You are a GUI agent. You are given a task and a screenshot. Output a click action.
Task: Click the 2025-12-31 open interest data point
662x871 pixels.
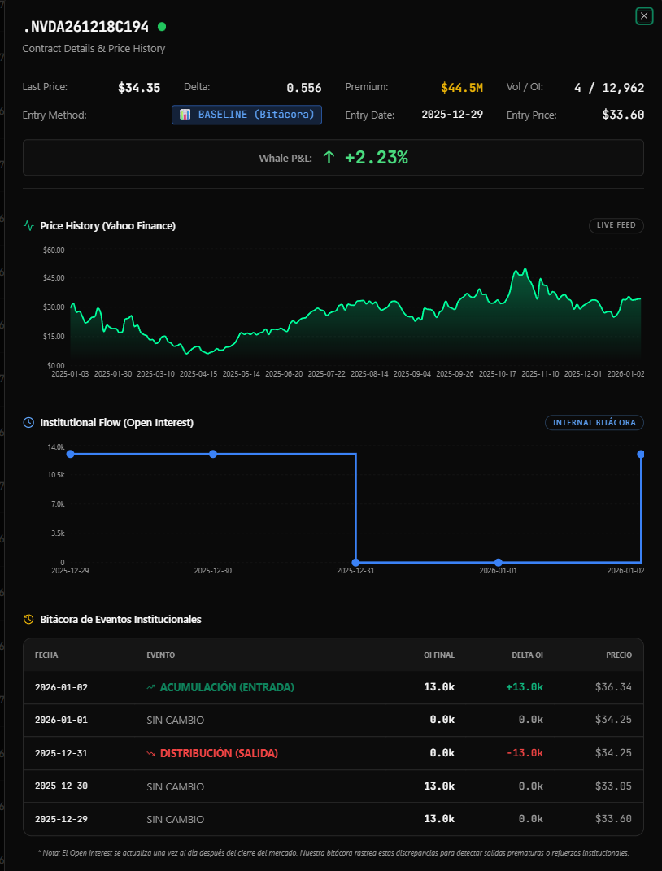pos(355,562)
